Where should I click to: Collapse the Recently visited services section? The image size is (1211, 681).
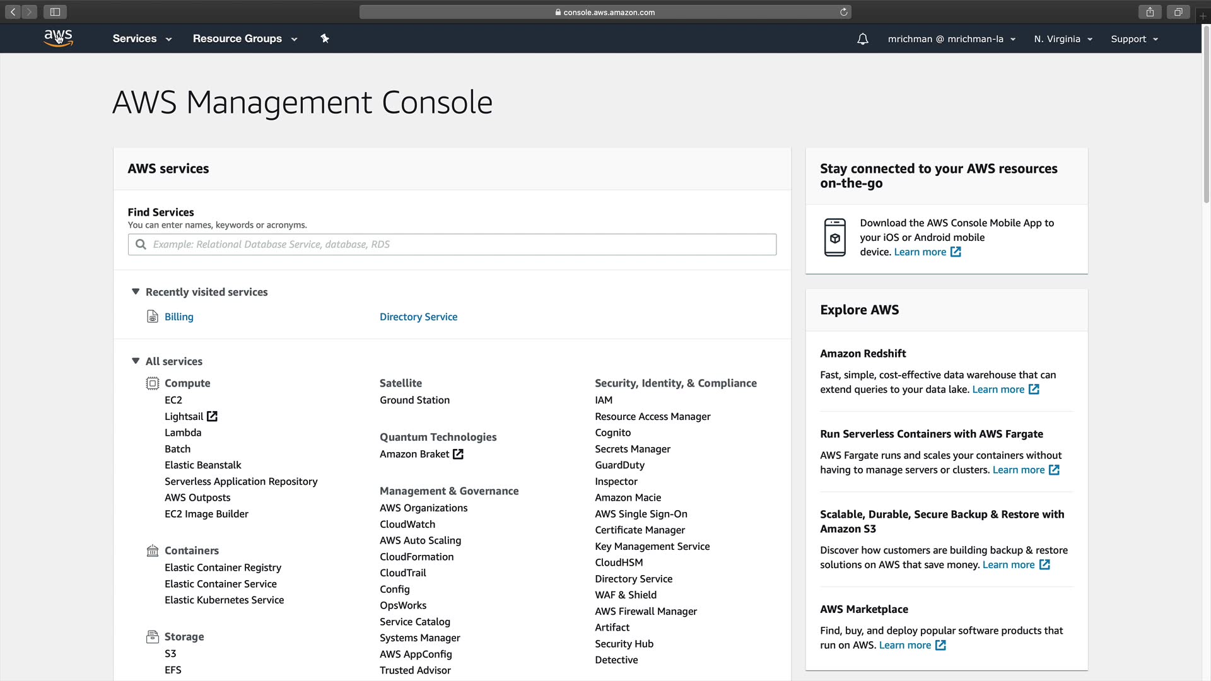(136, 291)
